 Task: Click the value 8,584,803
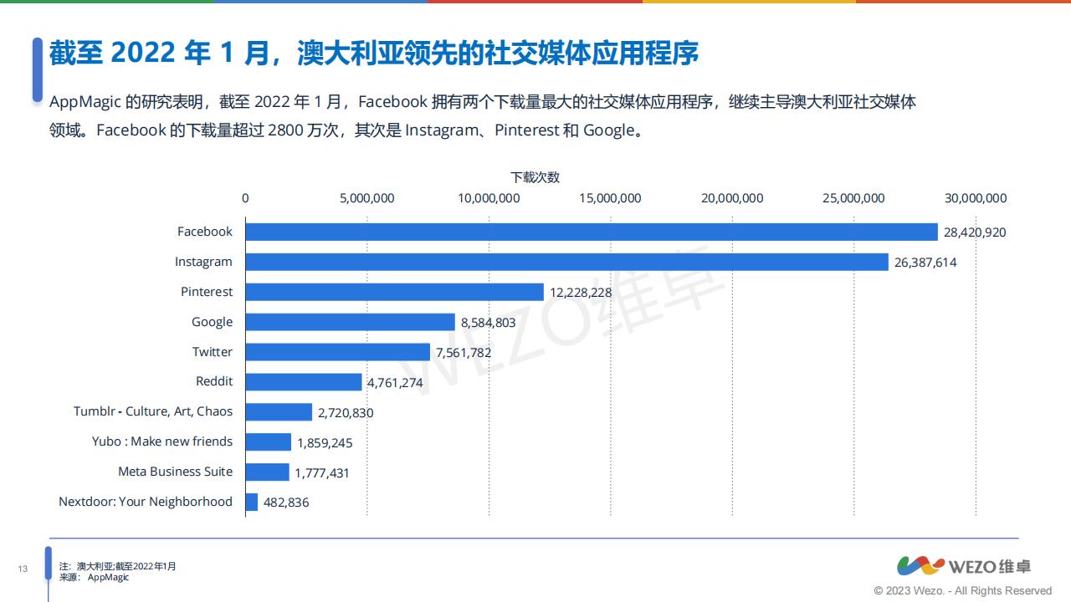[x=488, y=323]
